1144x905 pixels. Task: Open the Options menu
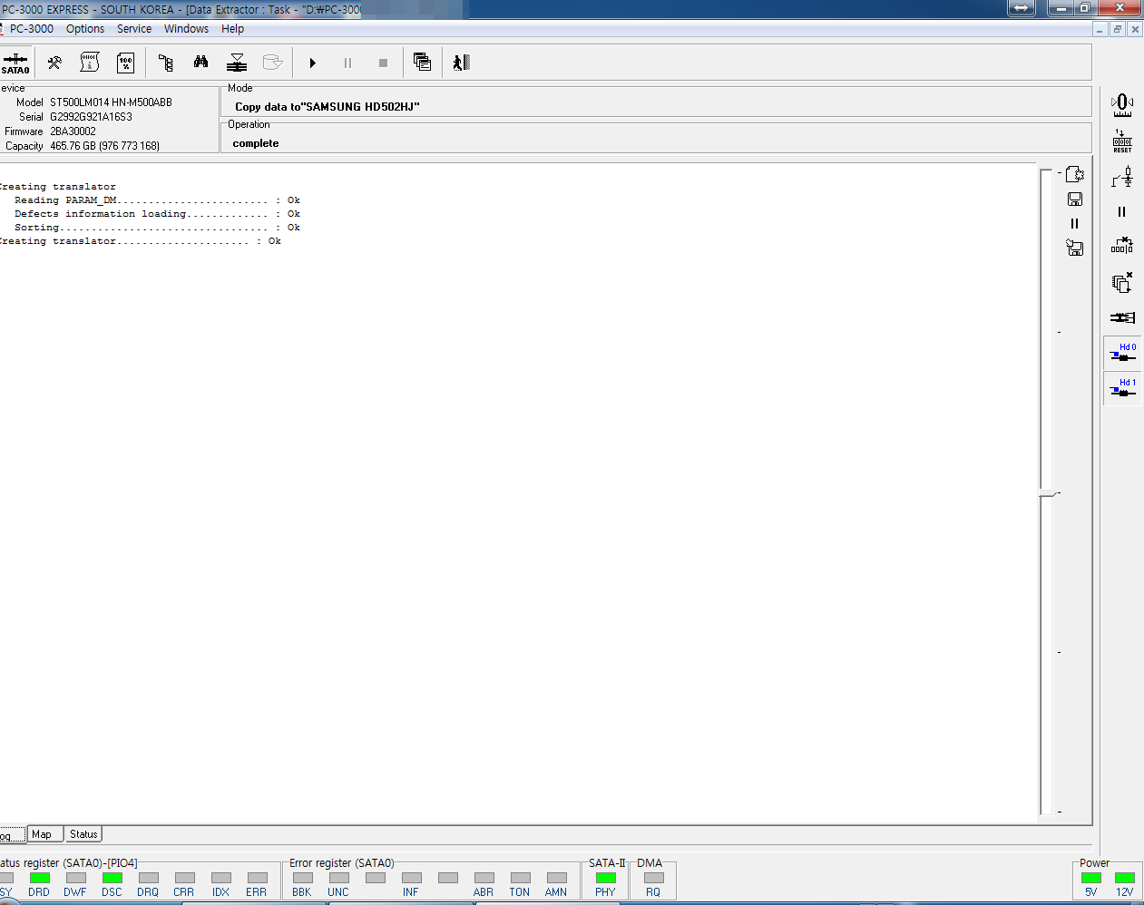click(85, 29)
